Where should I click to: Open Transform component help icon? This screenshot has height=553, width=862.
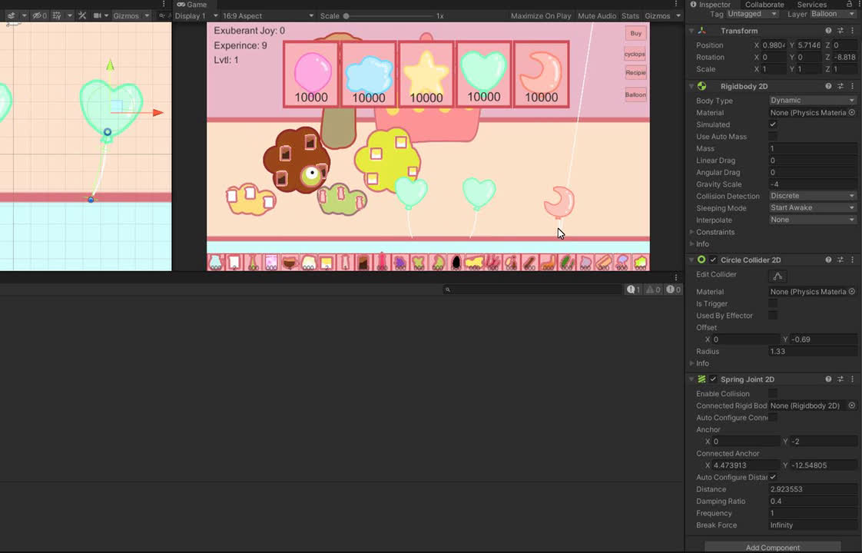828,31
